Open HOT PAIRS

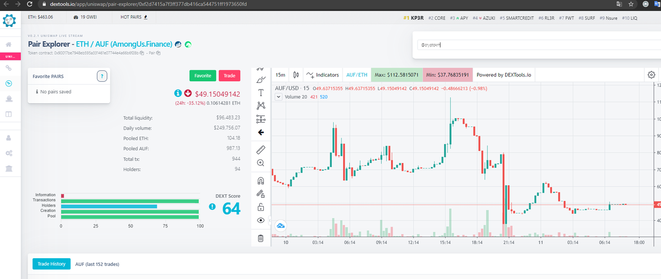pos(134,17)
